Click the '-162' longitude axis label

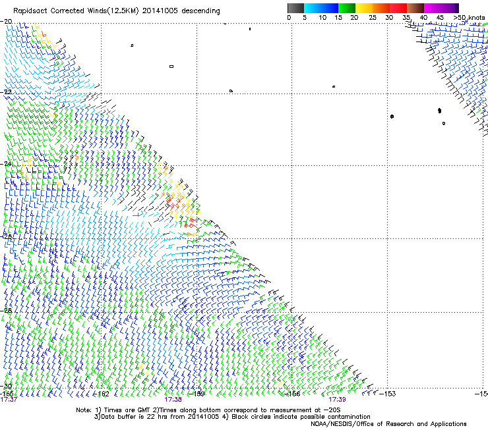[102, 394]
